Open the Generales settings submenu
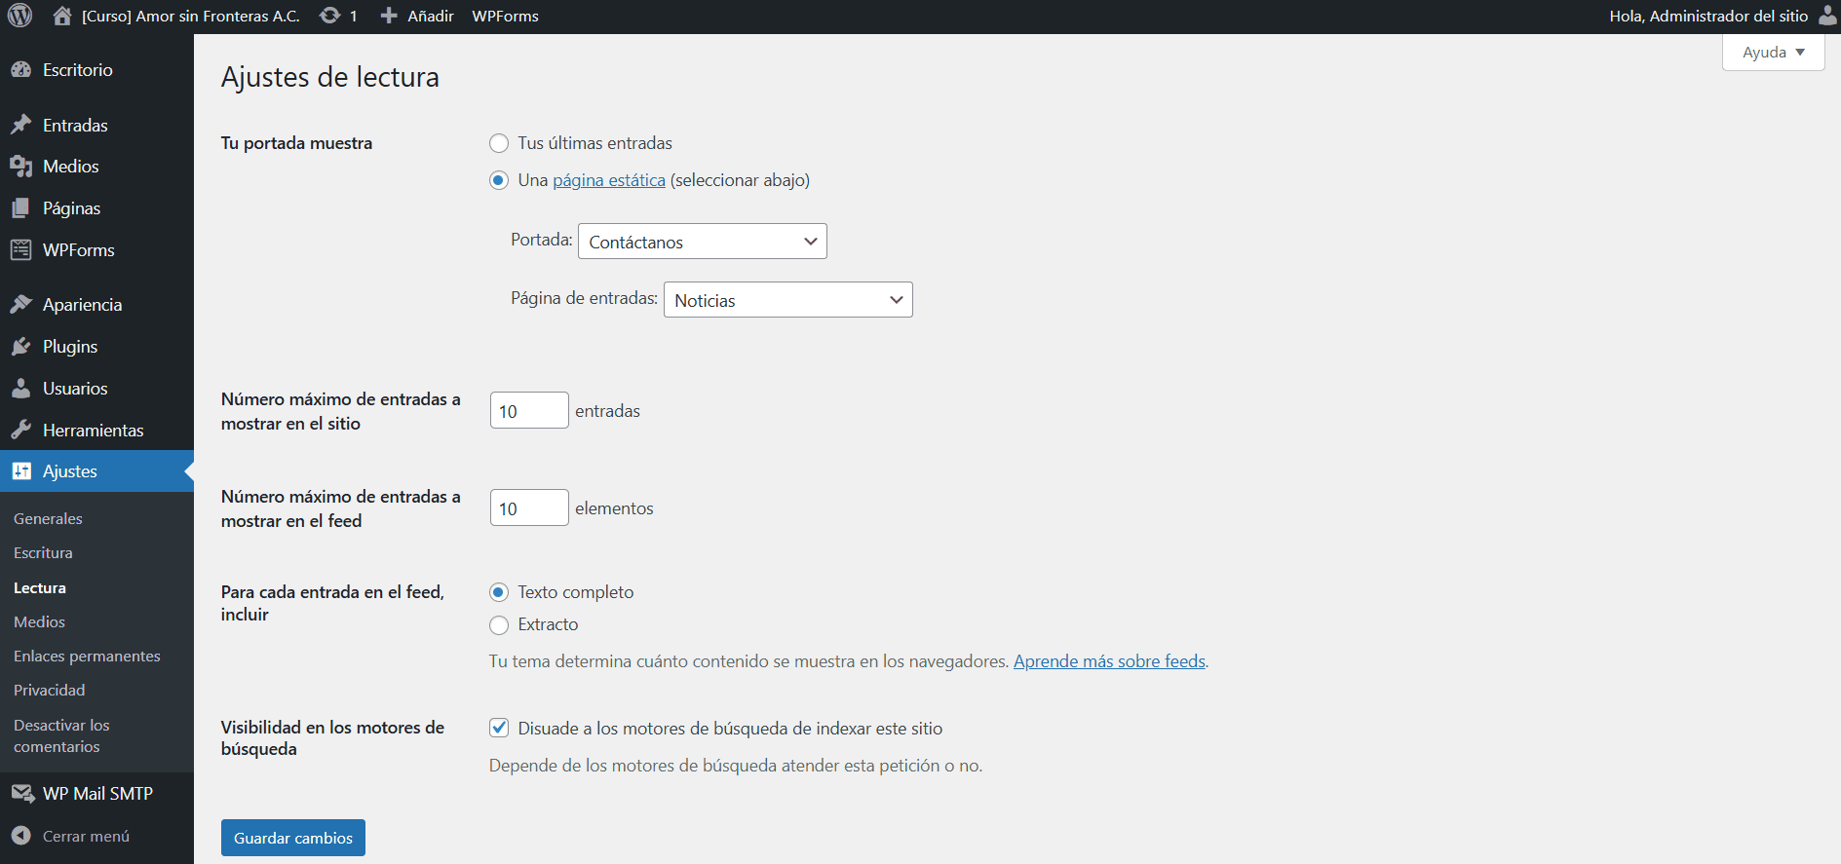The width and height of the screenshot is (1841, 864). [x=48, y=518]
